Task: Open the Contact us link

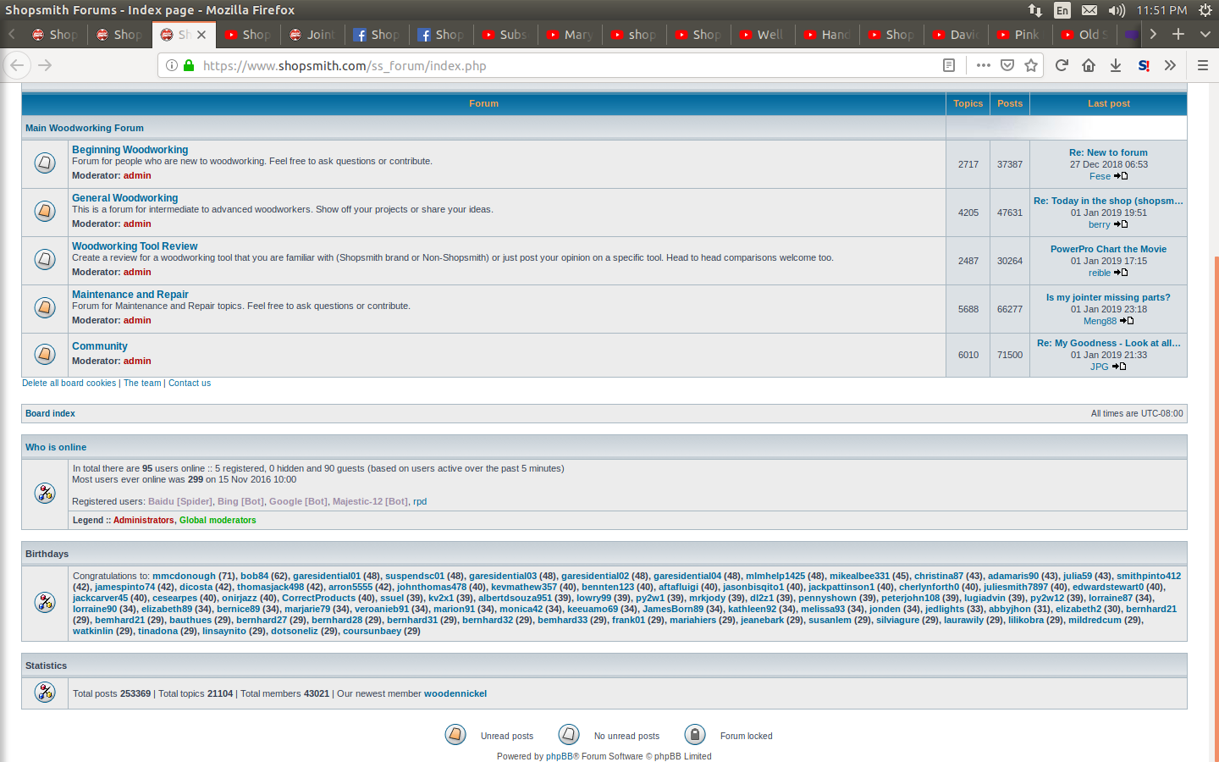Action: point(190,384)
